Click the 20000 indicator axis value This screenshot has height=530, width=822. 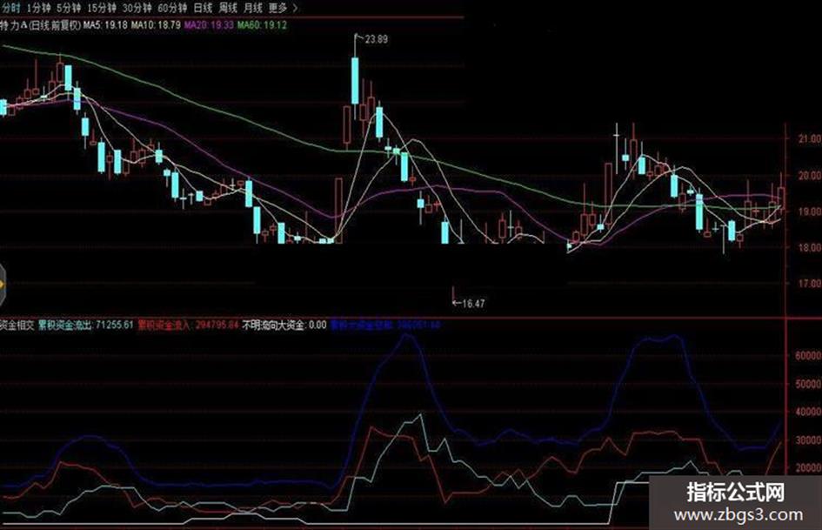click(808, 467)
